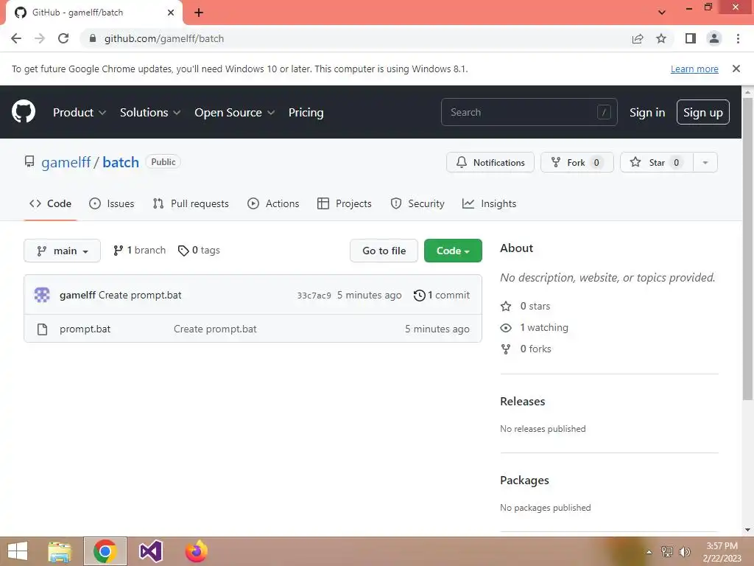Click Sign in

tap(647, 112)
